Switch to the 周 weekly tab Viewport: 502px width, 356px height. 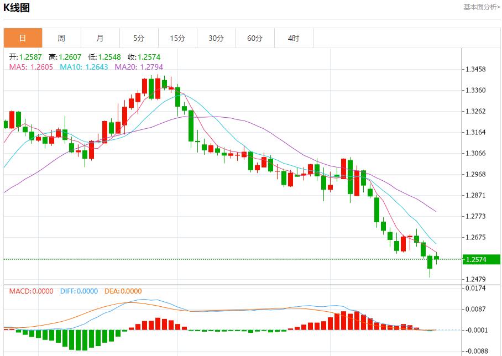(61, 38)
